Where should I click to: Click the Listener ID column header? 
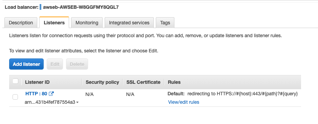click(37, 82)
